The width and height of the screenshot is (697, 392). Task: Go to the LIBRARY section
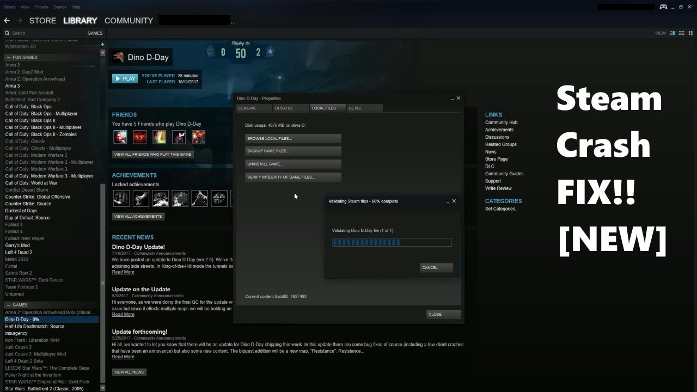coord(80,21)
